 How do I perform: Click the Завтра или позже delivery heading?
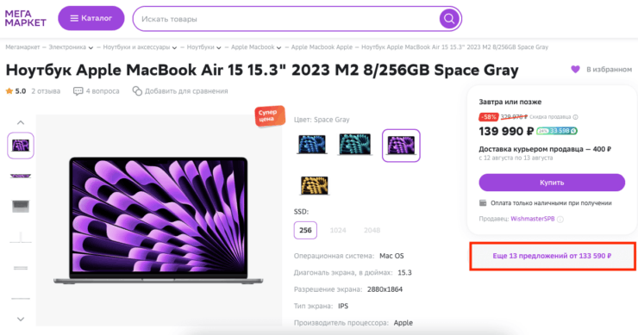pyautogui.click(x=510, y=102)
